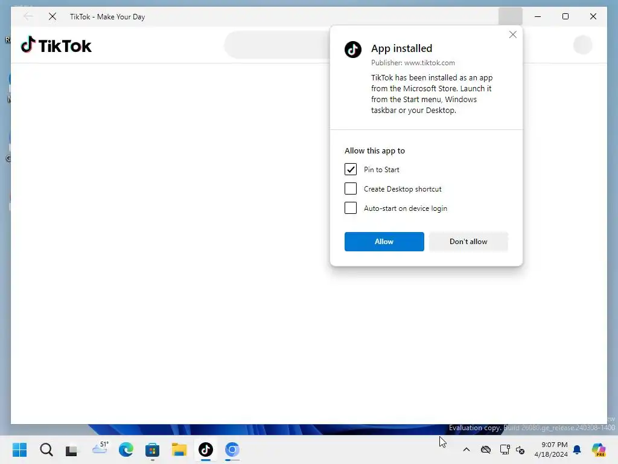The height and width of the screenshot is (464, 618).
Task: Minimize the TikTok window
Action: pos(538,16)
